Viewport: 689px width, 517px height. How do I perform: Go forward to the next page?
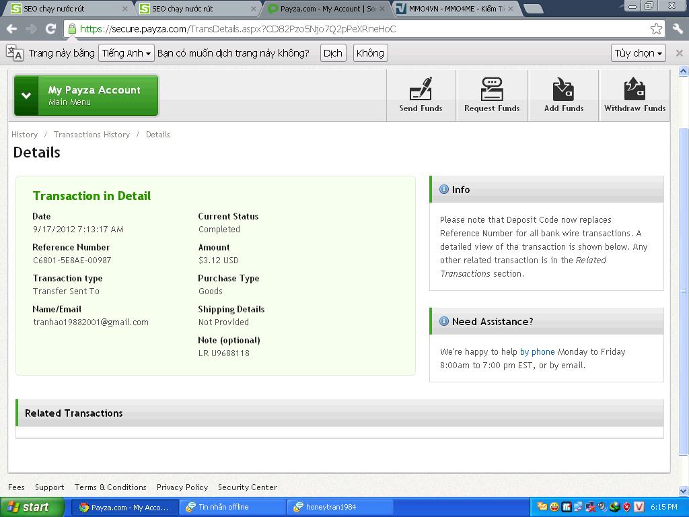31,29
